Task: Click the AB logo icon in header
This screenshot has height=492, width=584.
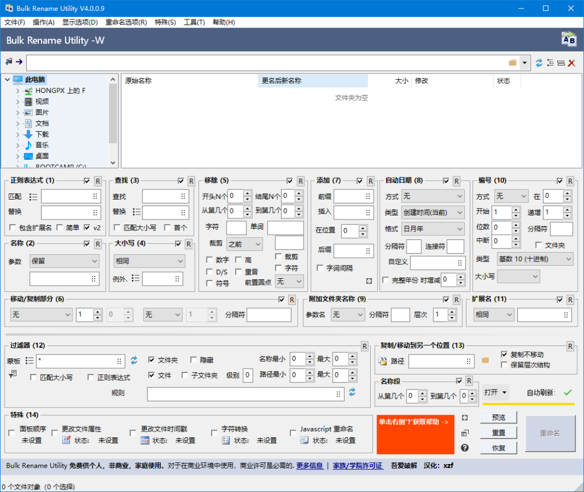Action: (x=569, y=39)
